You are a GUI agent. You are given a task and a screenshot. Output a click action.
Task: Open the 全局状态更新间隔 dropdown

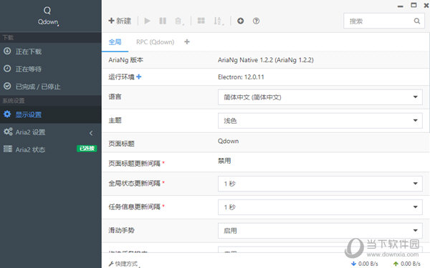320,184
